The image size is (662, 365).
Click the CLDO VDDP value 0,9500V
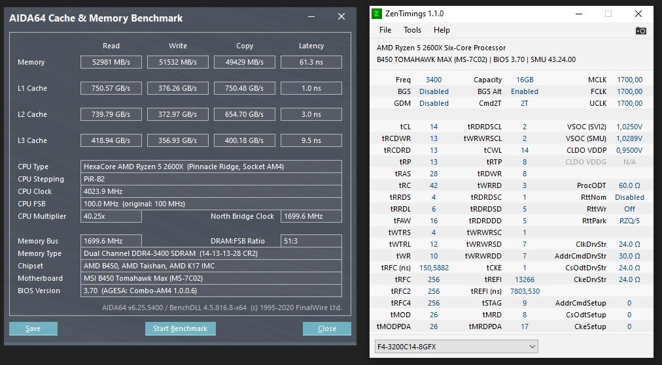(629, 150)
